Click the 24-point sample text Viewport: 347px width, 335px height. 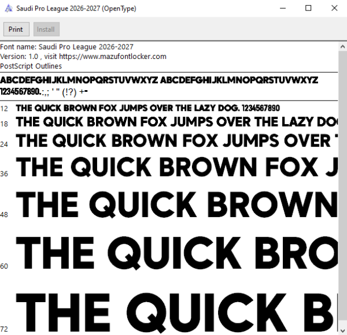(177, 140)
